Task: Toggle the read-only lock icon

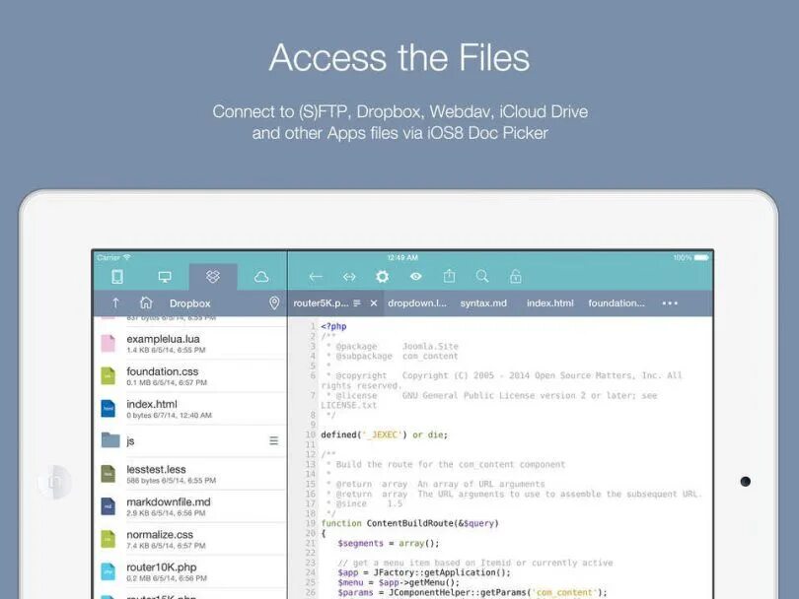Action: click(x=516, y=276)
